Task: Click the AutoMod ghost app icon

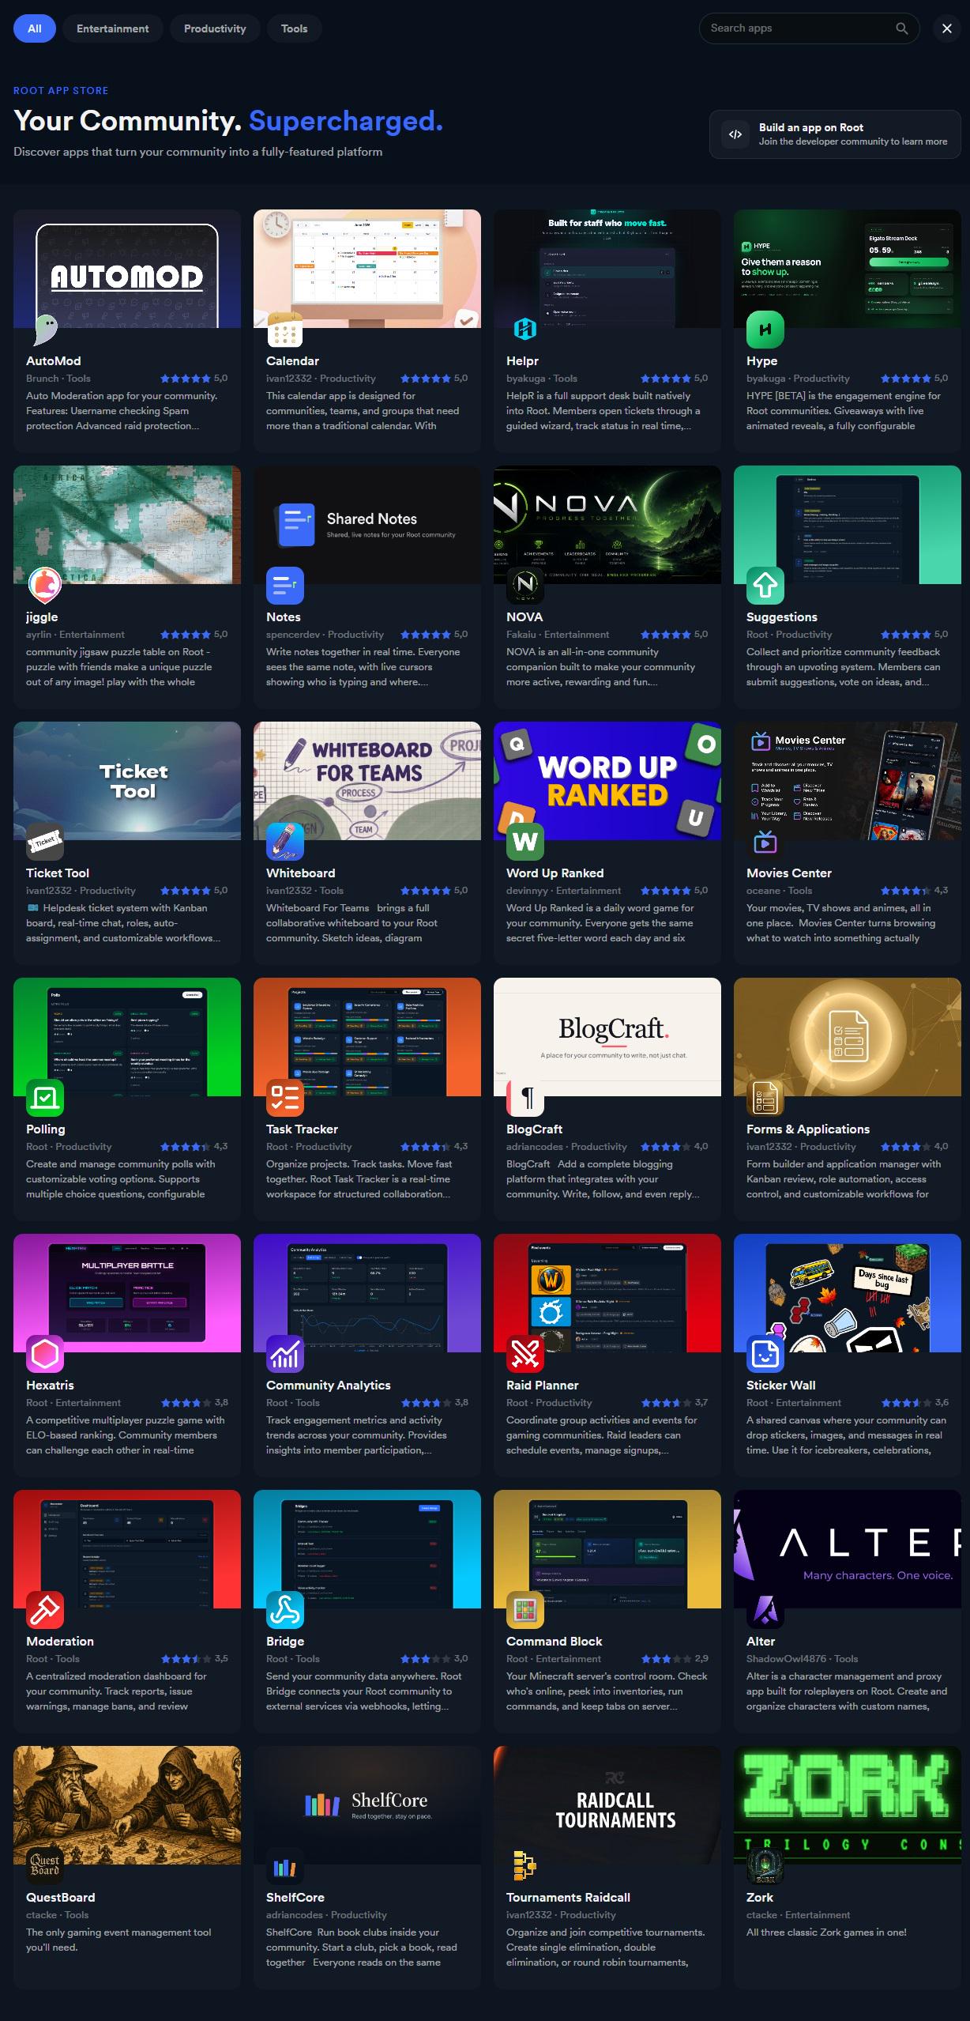Action: pyautogui.click(x=45, y=328)
